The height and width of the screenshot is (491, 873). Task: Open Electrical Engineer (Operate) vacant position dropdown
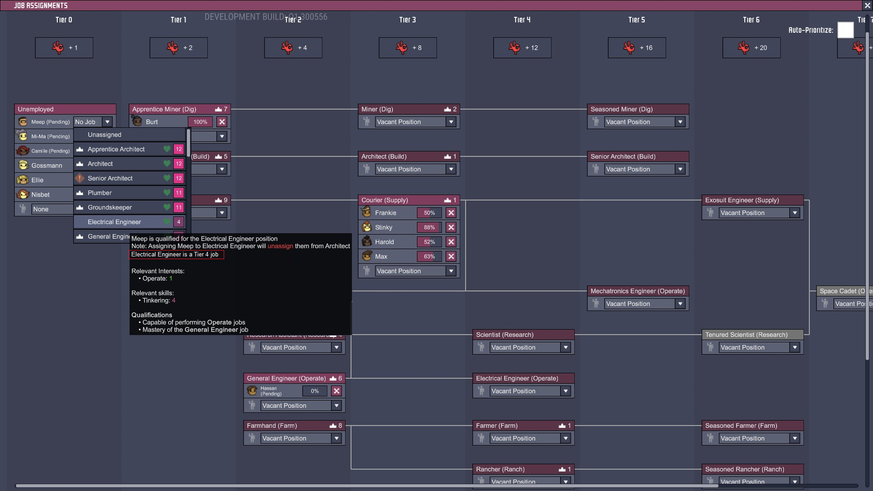coord(566,391)
